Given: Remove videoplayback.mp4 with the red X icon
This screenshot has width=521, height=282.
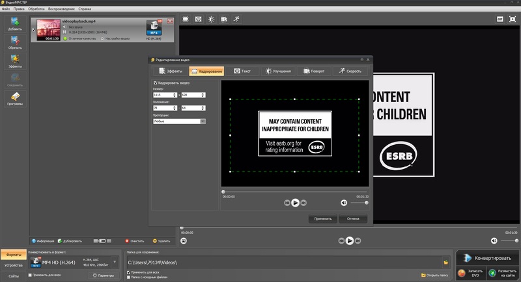Looking at the screenshot, I should pyautogui.click(x=170, y=21).
